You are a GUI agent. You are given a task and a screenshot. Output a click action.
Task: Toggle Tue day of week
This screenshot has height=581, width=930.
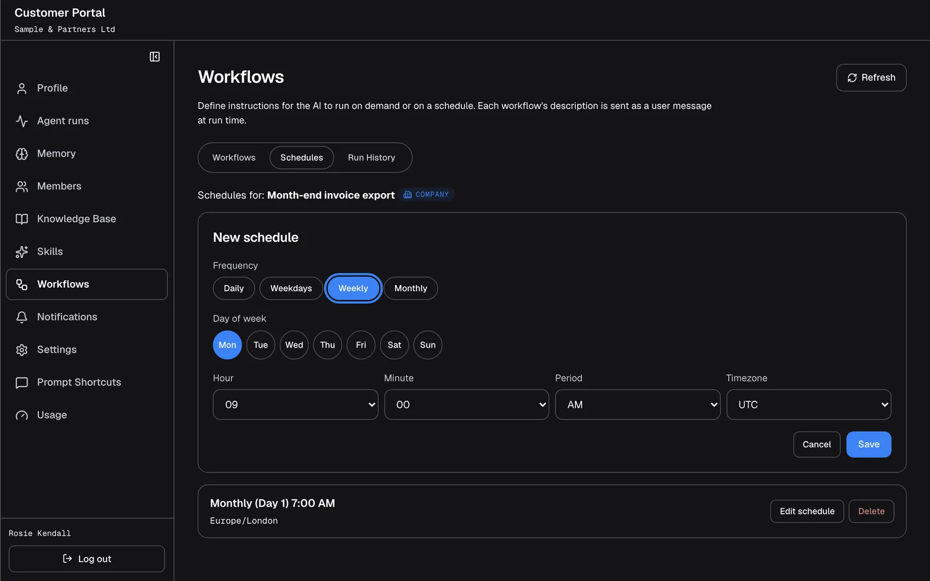(261, 345)
